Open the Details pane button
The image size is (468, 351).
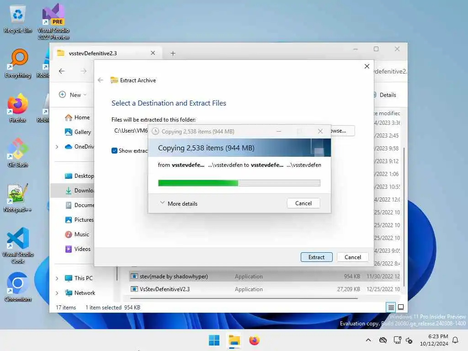[385, 95]
